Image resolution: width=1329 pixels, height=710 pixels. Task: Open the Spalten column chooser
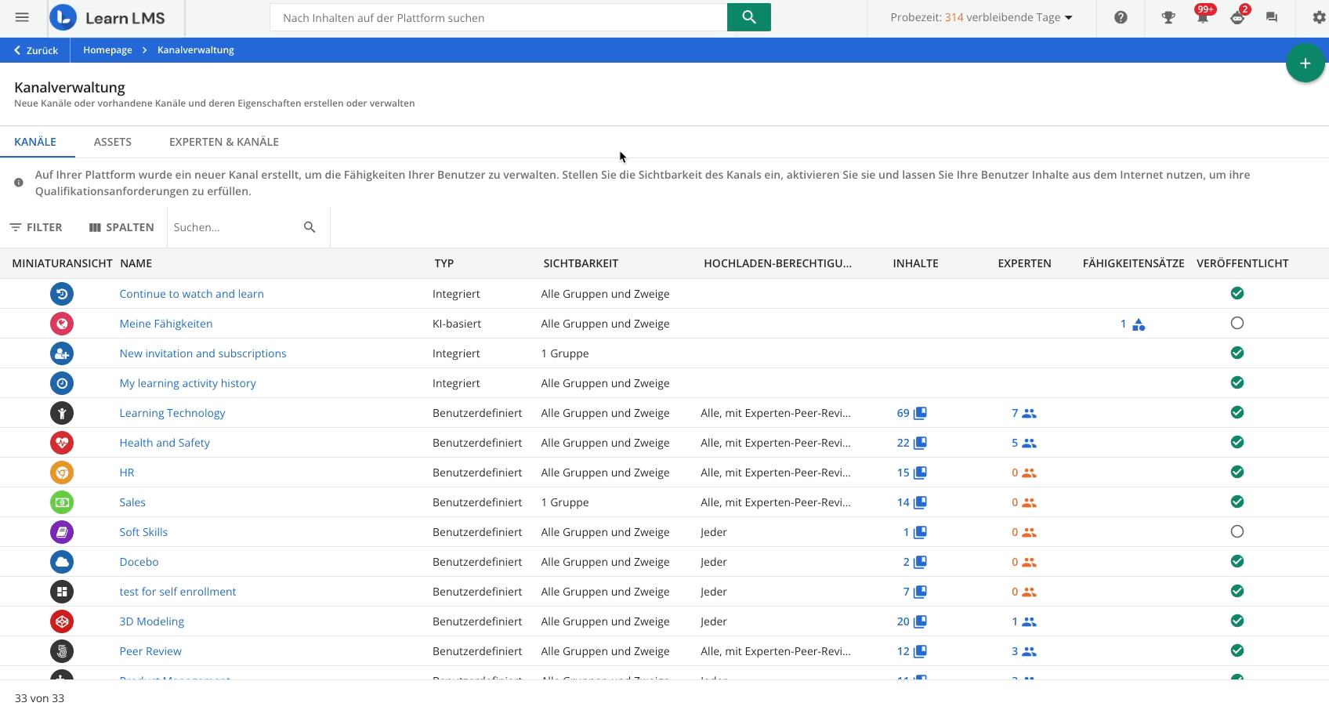121,227
